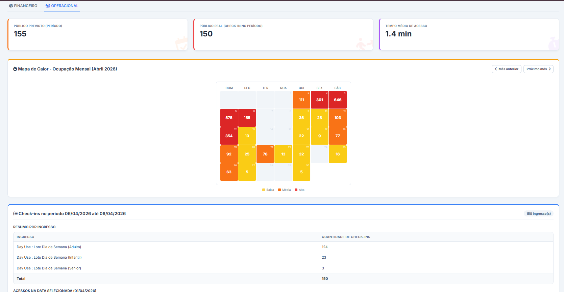564x292 pixels.
Task: Select the Sunday cell showing 354
Action: (229, 136)
